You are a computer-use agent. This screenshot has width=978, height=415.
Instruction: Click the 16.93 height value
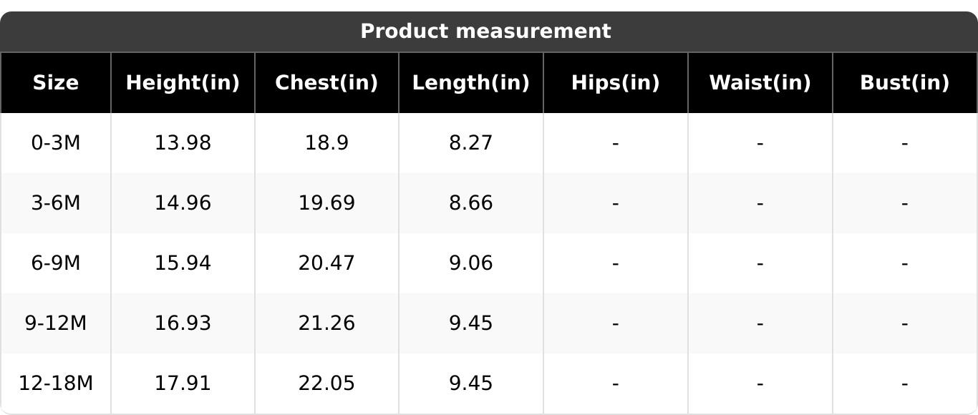(183, 323)
